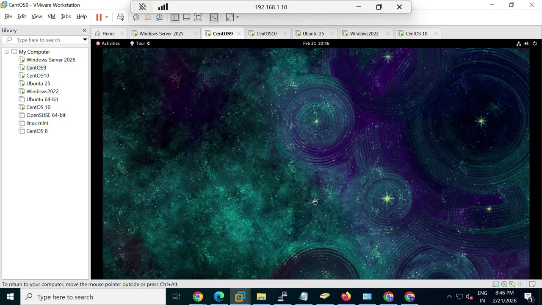Open GNOME Activities overview in the guest
Screen dimensions: 542x305
click(x=108, y=43)
